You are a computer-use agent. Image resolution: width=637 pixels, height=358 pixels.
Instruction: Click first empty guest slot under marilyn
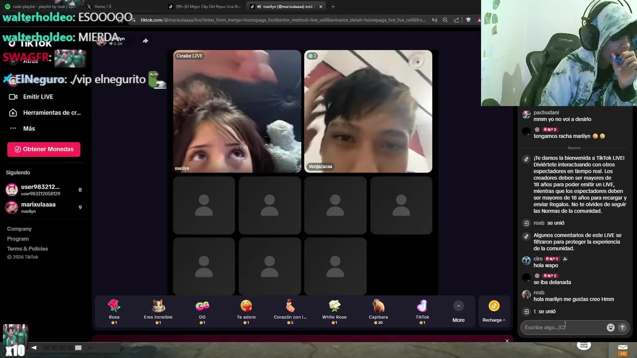[x=204, y=205]
